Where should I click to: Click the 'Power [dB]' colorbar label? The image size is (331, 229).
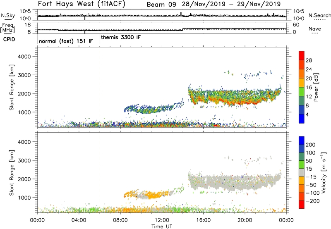pyautogui.click(x=316, y=87)
